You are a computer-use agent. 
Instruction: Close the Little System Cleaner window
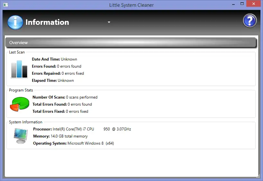[x=253, y=4]
